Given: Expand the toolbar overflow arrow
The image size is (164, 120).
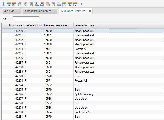Looking at the screenshot, I should click(x=81, y=4).
